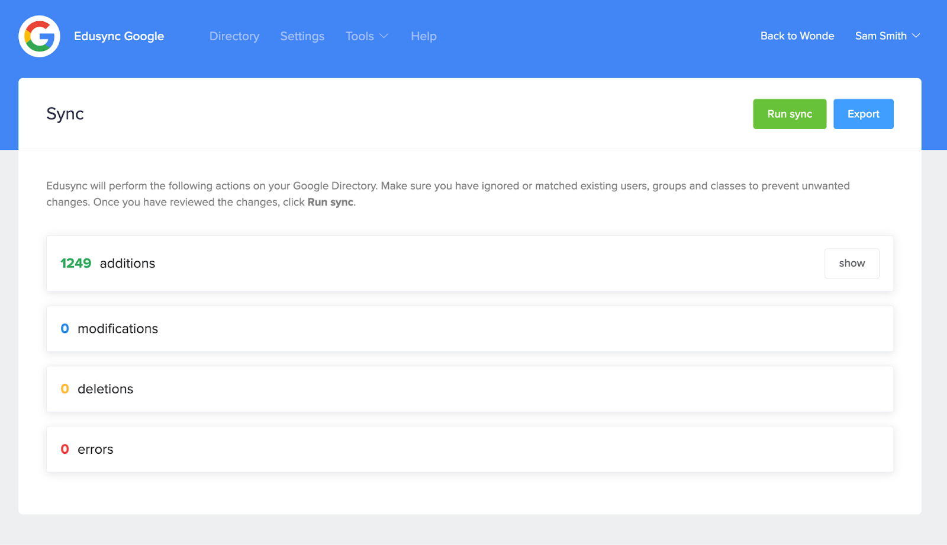Viewport: 947px width, 545px height.
Task: Click the Google logo icon
Action: (x=39, y=36)
